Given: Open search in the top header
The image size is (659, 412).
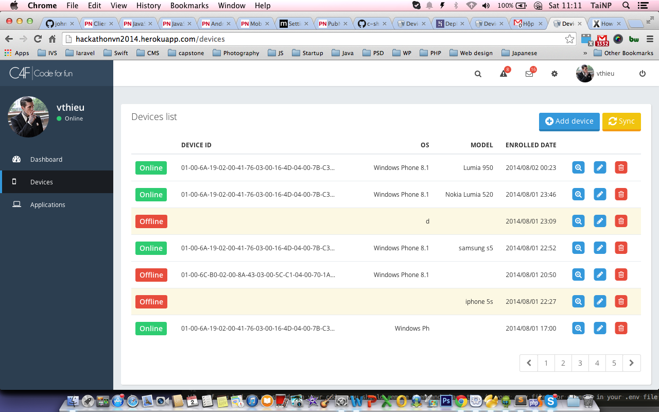Looking at the screenshot, I should point(478,74).
